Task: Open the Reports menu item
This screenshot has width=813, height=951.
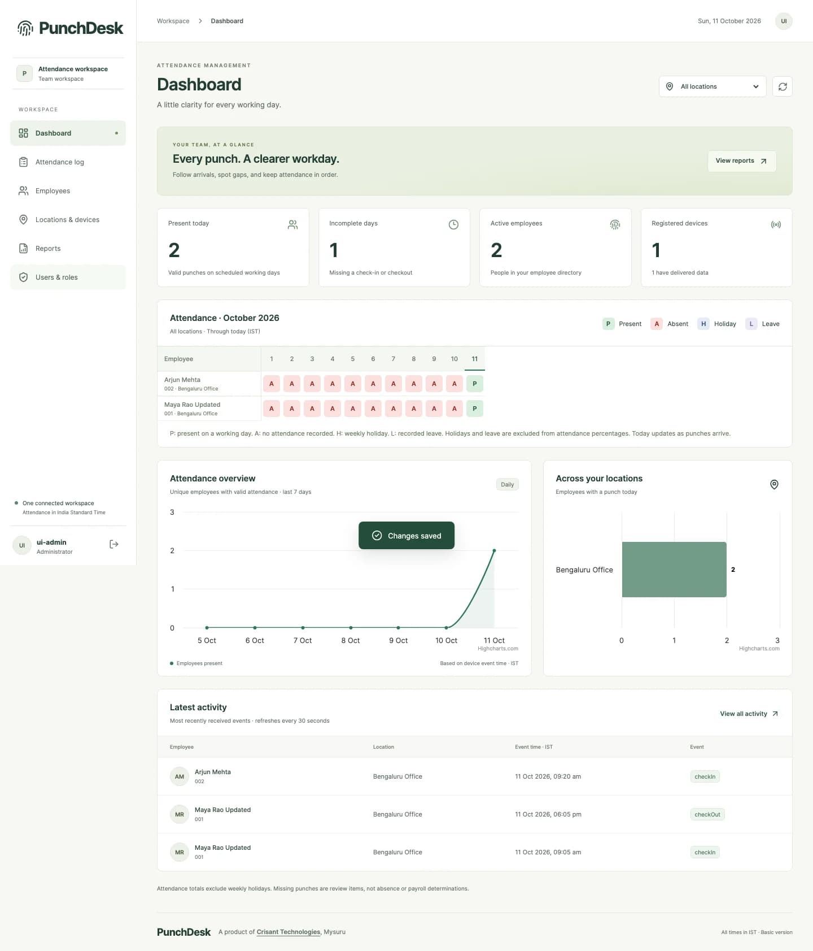Action: [x=68, y=249]
